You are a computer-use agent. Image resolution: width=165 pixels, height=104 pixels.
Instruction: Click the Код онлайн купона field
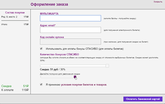click(x=71, y=42)
